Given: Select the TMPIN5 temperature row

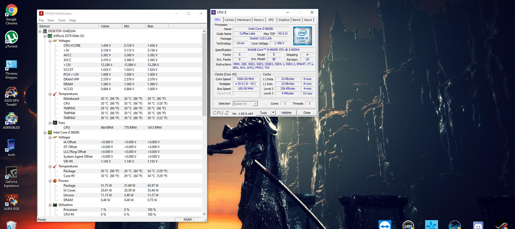Looking at the screenshot, I should 119,108.
